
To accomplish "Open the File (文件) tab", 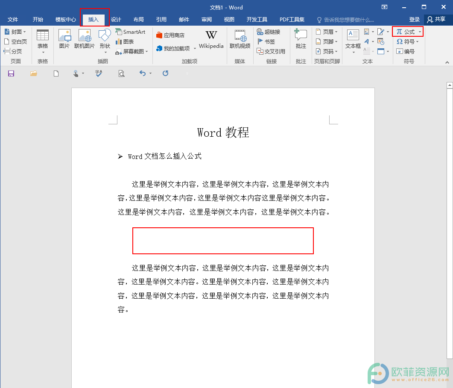I will (x=13, y=20).
